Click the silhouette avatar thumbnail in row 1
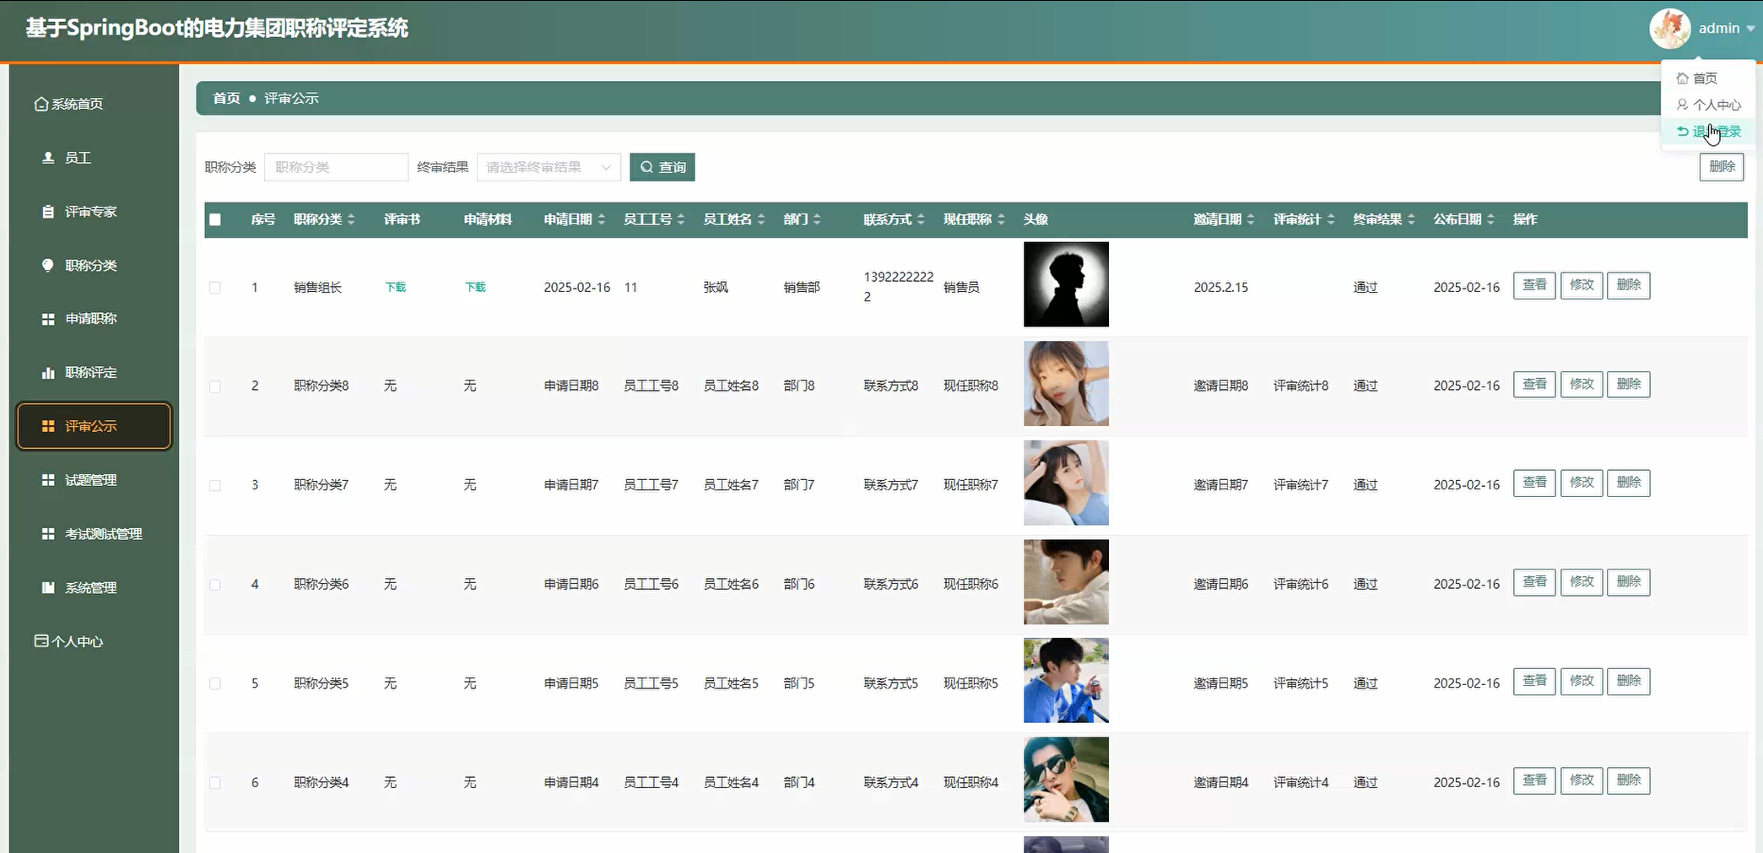Screen dimensions: 1763x853 click(1066, 284)
